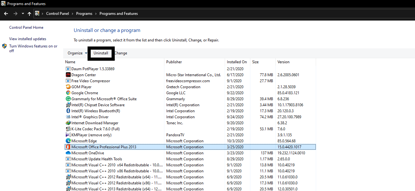Viewport: 415px width, 191px height.
Task: Click the Forward navigation arrow
Action: pyautogui.click(x=15, y=14)
